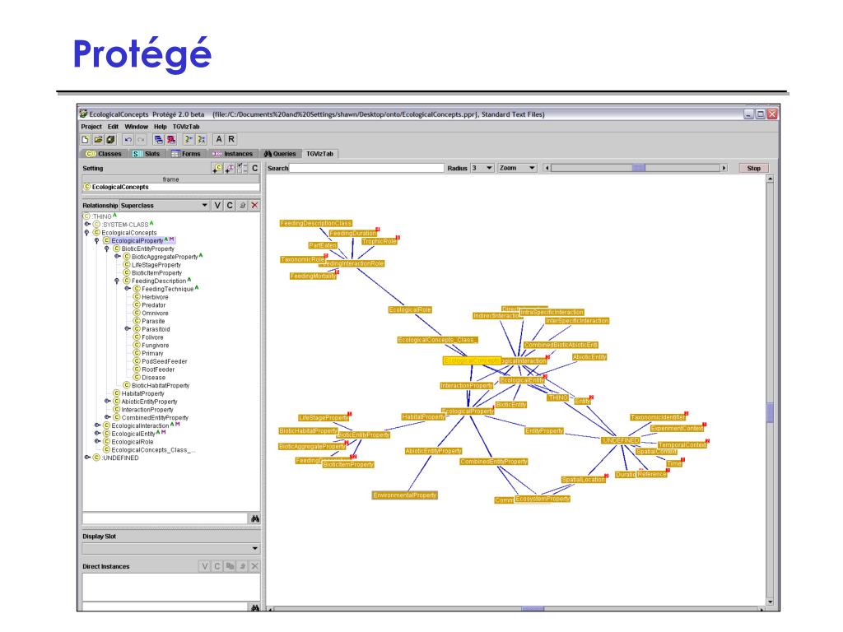843x632 pixels.
Task: Expand the Parasitoid tree node
Action: [128, 329]
